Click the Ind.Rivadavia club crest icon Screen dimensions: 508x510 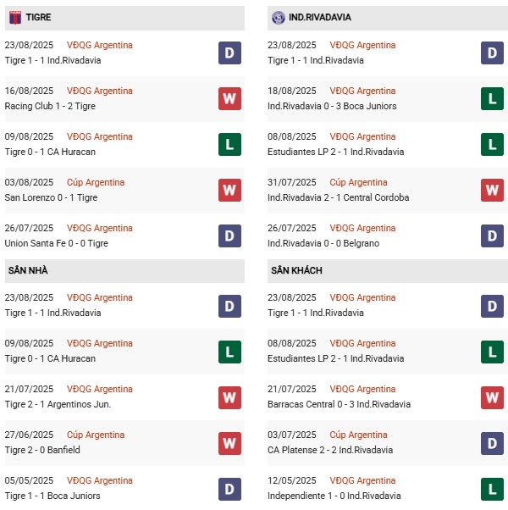(x=278, y=18)
